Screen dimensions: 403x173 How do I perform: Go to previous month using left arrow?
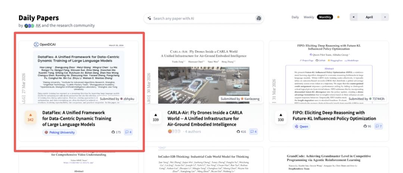pos(354,17)
